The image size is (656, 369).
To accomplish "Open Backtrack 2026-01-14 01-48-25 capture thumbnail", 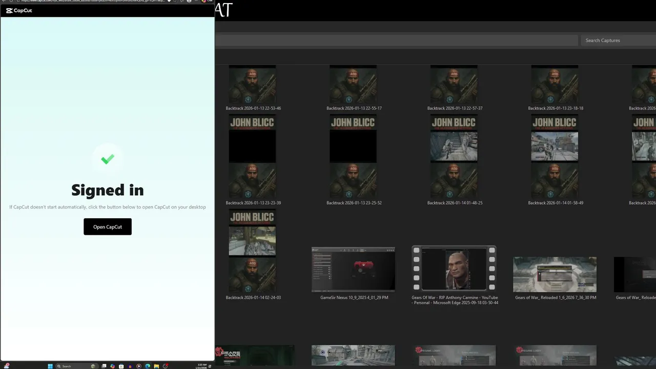I will (x=454, y=156).
